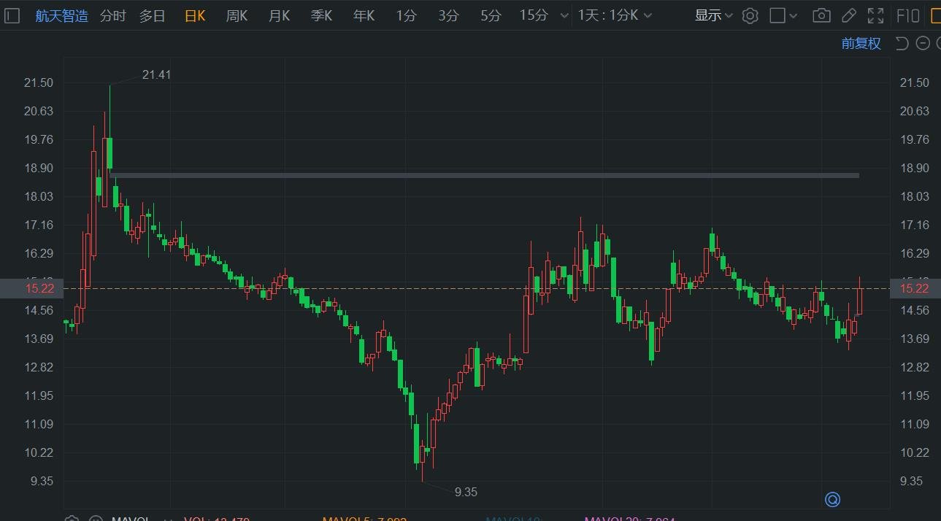Open chart settings gear icon
The width and height of the screenshot is (941, 521).
750,15
